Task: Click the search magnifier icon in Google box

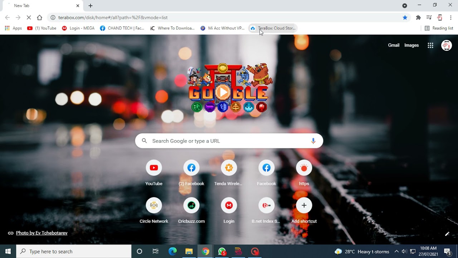Action: pos(145,141)
